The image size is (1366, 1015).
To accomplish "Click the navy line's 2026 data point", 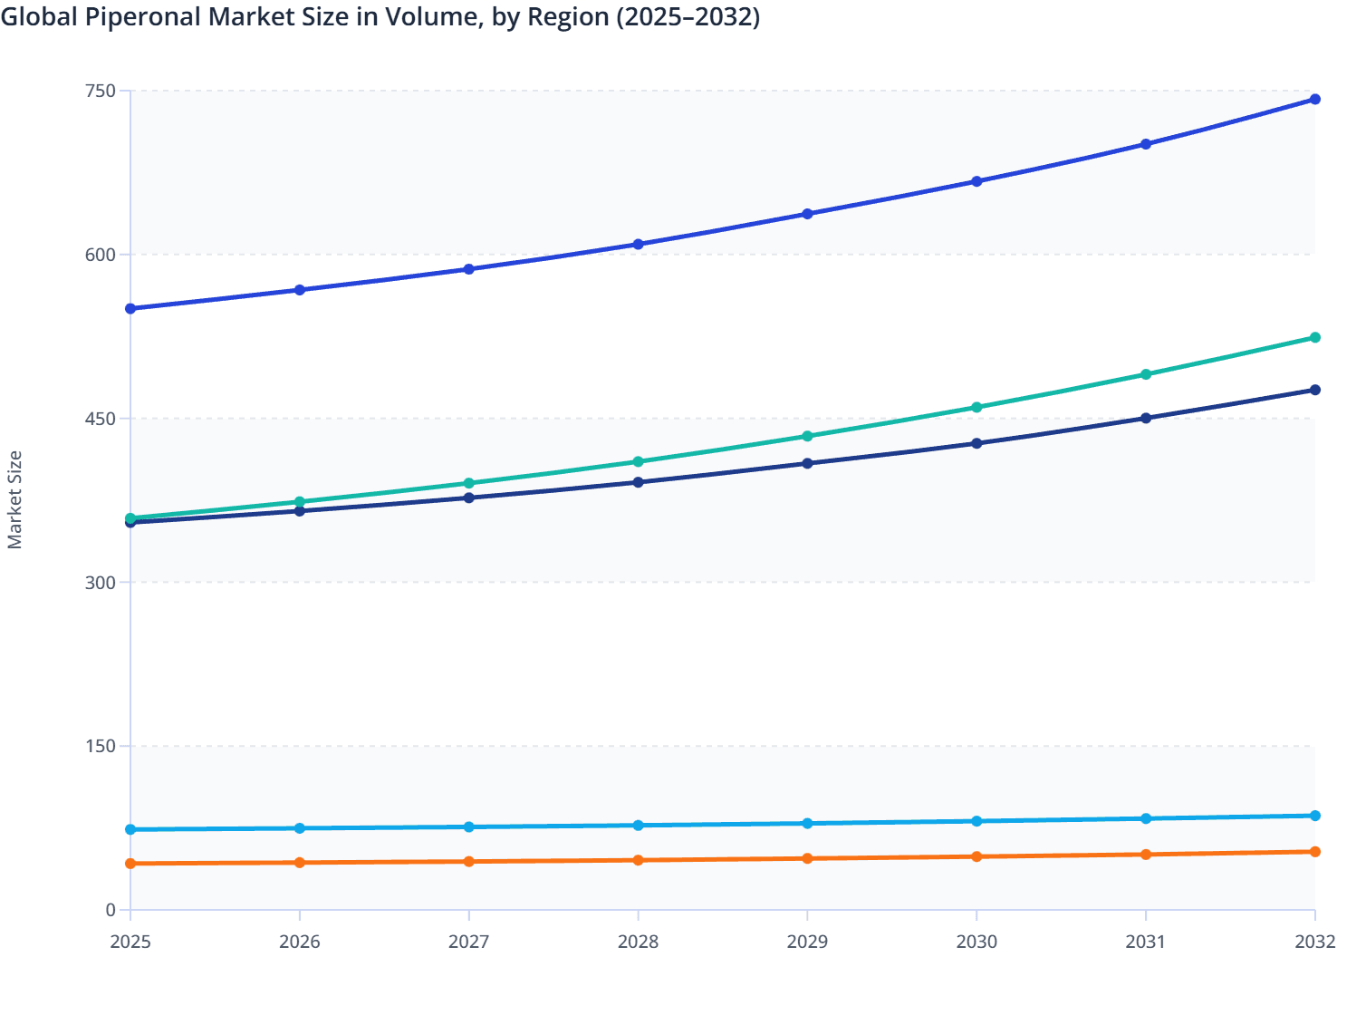I will pyautogui.click(x=299, y=512).
